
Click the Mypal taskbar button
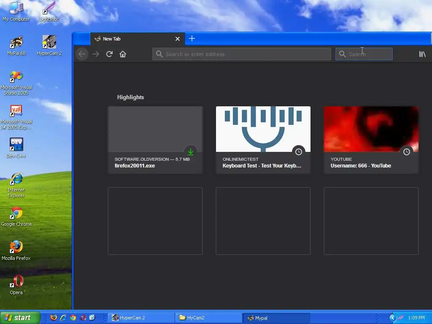click(x=276, y=318)
